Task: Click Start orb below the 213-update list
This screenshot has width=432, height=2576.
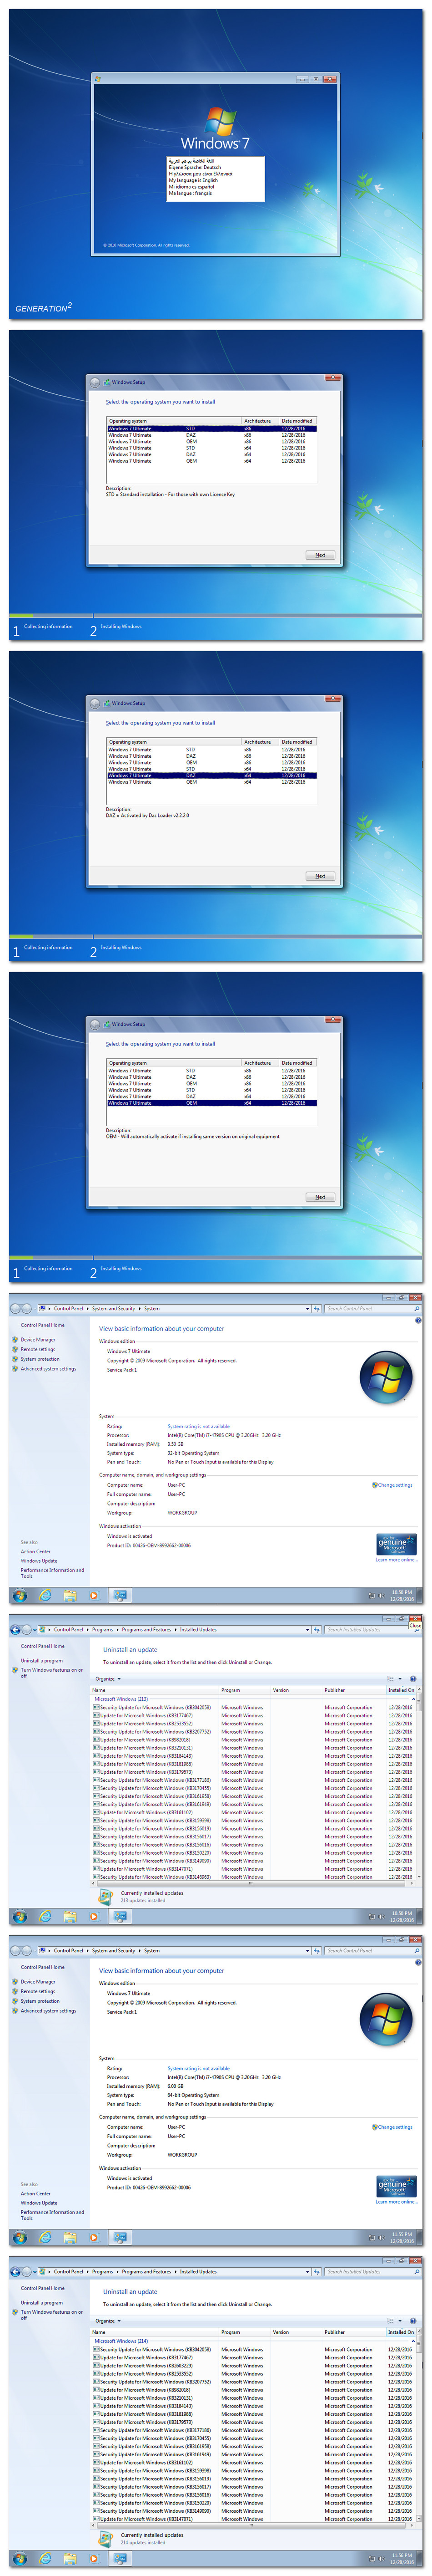Action: click(x=19, y=1917)
